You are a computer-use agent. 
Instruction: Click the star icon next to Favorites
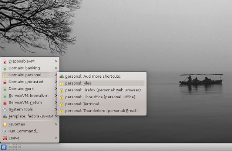[x=5, y=124]
